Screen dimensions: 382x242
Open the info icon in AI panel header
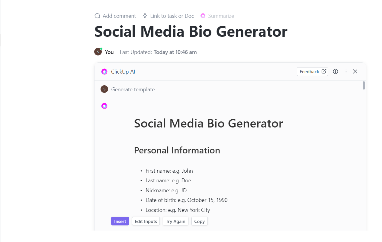tap(335, 71)
